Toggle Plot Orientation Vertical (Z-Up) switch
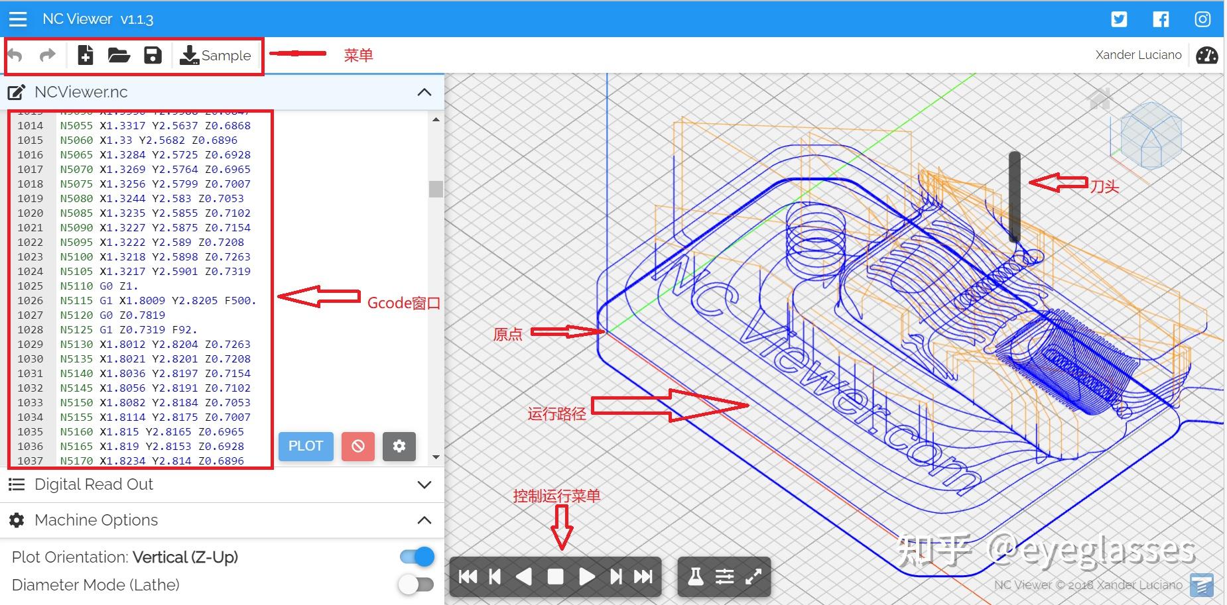Screen dimensions: 1227x605 417,557
